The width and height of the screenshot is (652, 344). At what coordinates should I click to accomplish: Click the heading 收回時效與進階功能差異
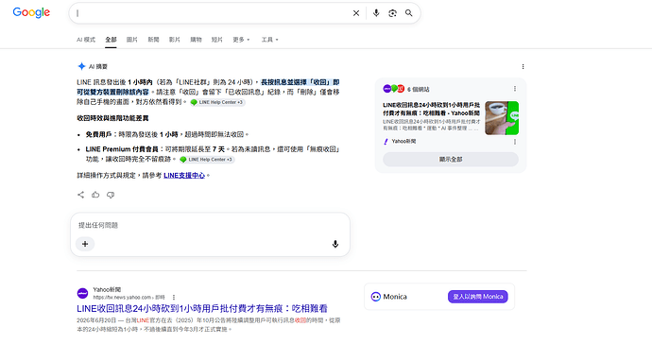[112, 118]
